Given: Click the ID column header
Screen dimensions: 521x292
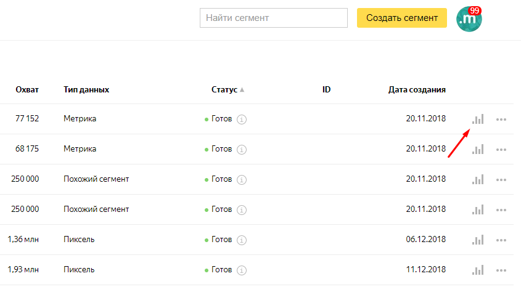Looking at the screenshot, I should tap(326, 89).
